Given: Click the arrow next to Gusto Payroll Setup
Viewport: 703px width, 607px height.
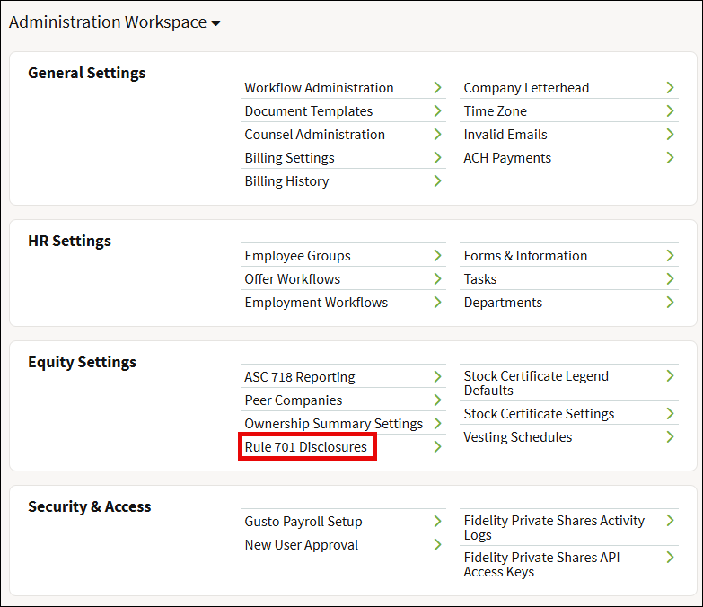Looking at the screenshot, I should [437, 522].
